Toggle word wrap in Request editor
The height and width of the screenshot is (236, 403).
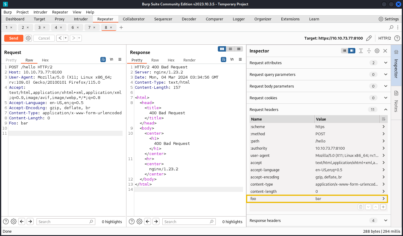[x=103, y=59]
